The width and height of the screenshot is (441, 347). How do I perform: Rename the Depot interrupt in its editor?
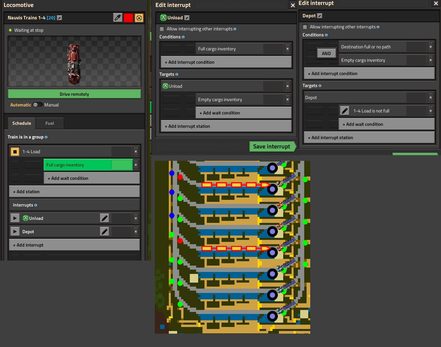click(320, 16)
